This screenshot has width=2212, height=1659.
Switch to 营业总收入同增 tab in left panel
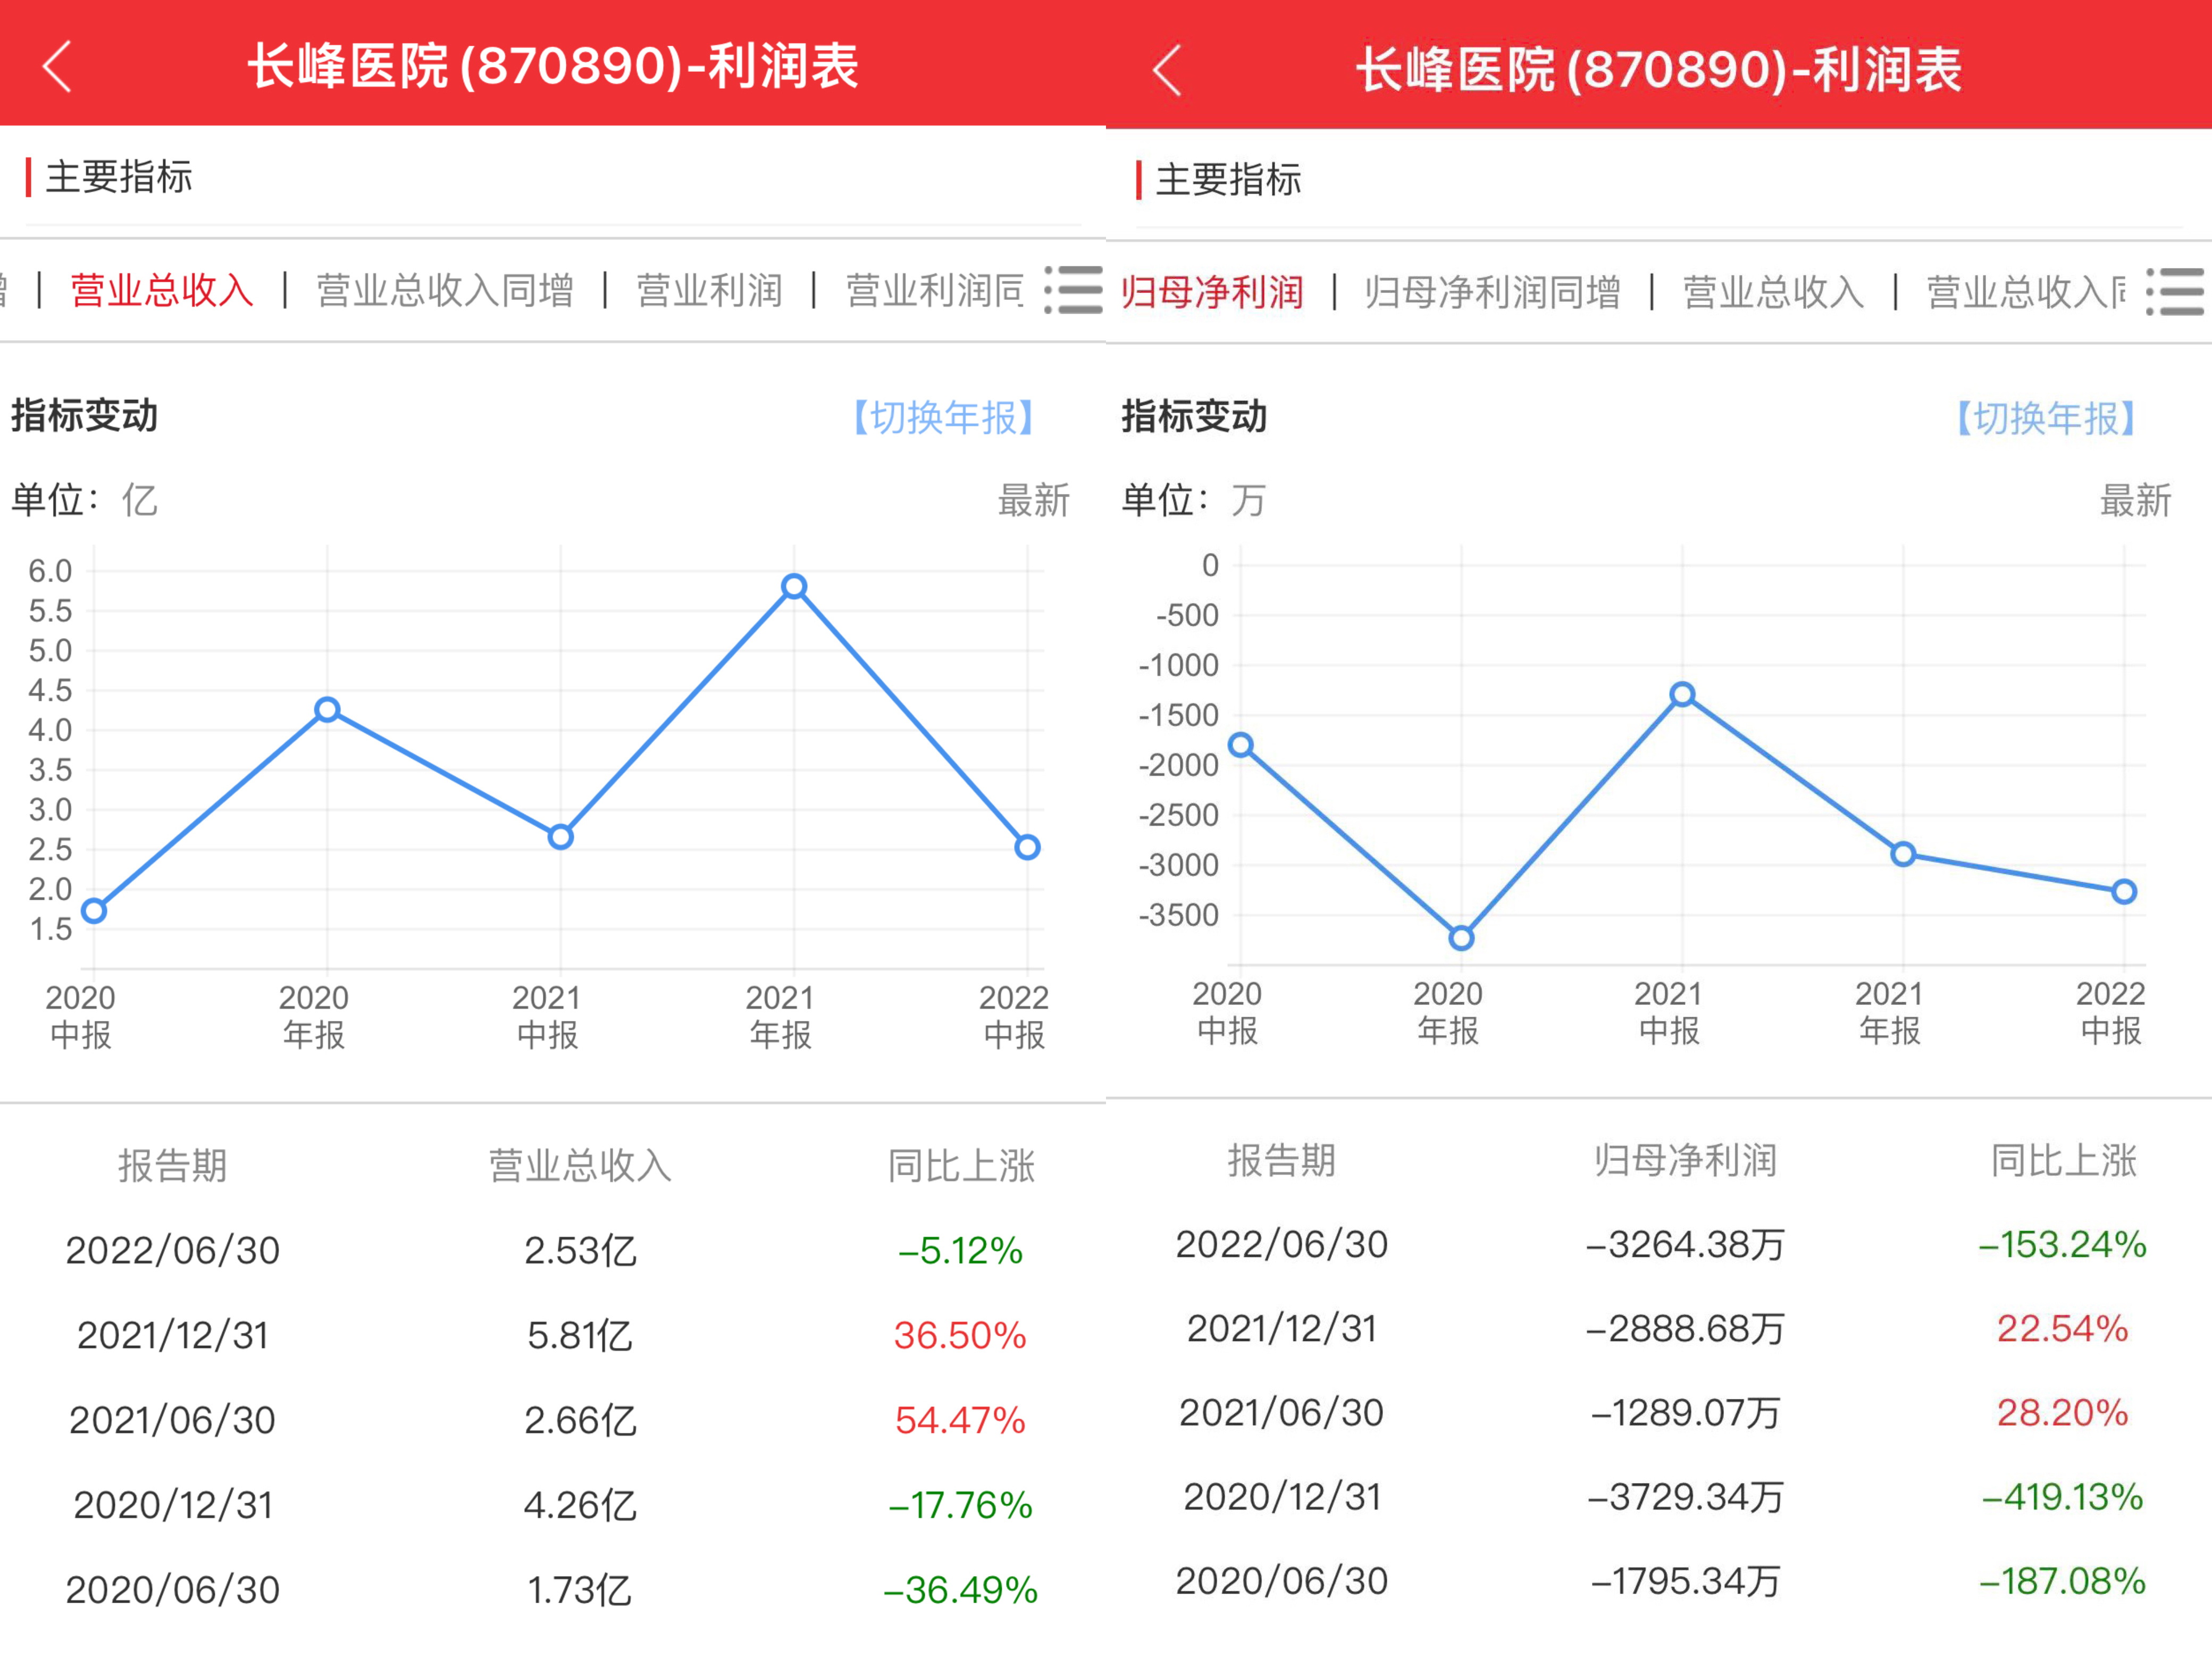pyautogui.click(x=445, y=291)
